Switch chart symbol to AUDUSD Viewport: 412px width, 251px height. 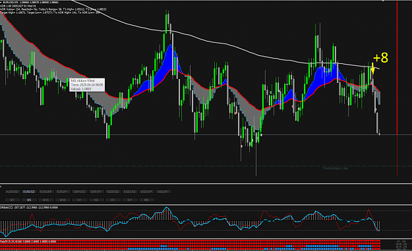pos(12,192)
